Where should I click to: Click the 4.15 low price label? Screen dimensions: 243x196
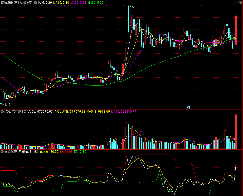point(7,105)
